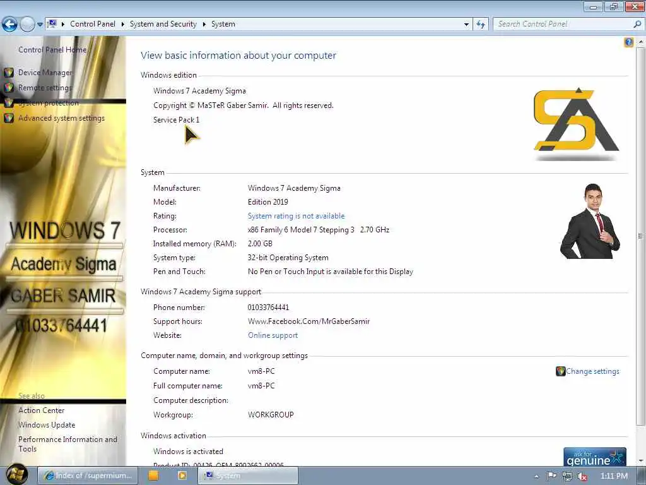Click the Back navigation arrow
Viewport: 646px width, 485px height.
[9, 25]
